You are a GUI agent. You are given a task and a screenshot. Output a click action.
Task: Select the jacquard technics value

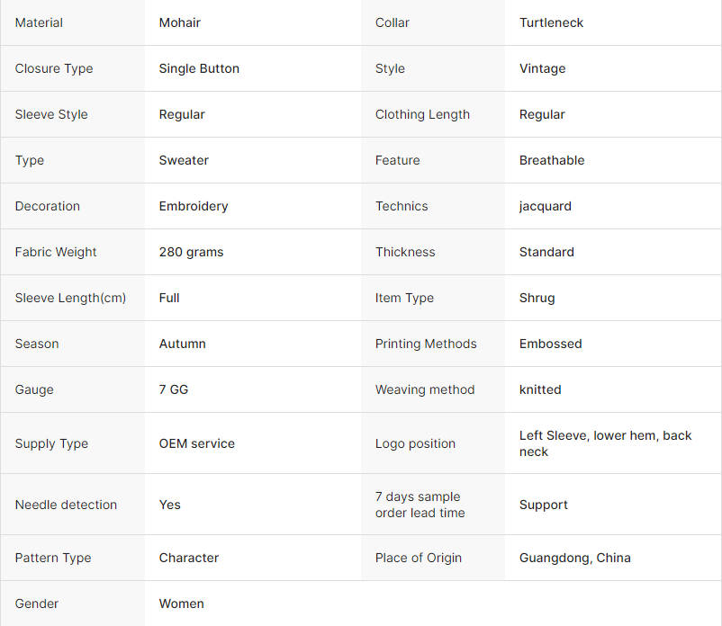click(x=545, y=206)
